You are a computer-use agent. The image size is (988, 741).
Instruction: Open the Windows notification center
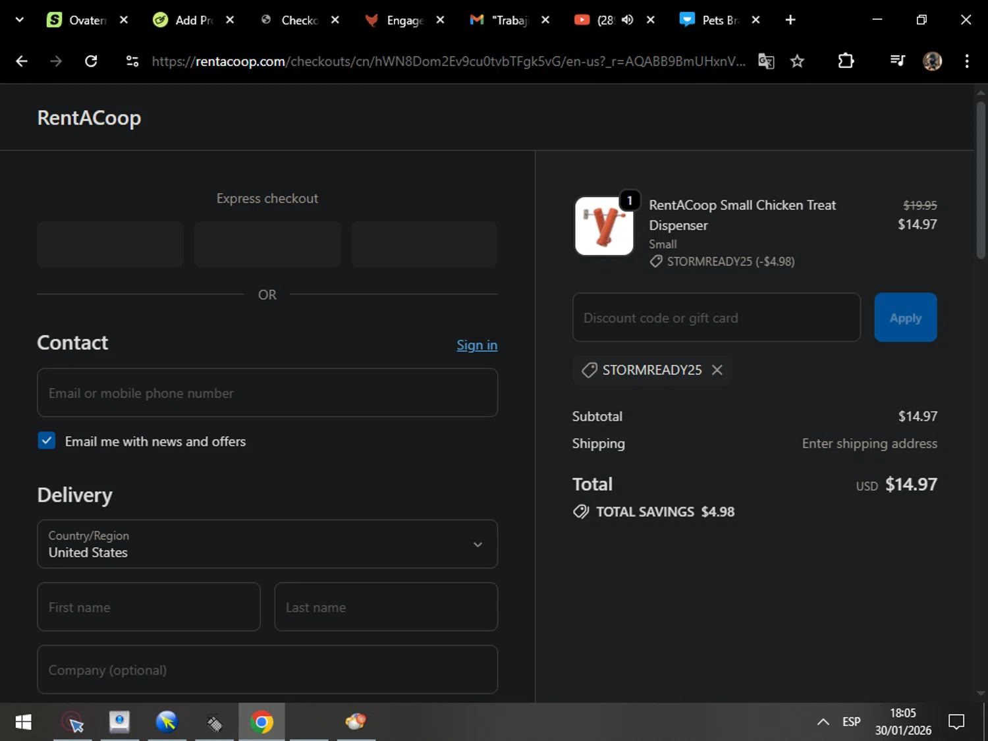click(x=956, y=722)
